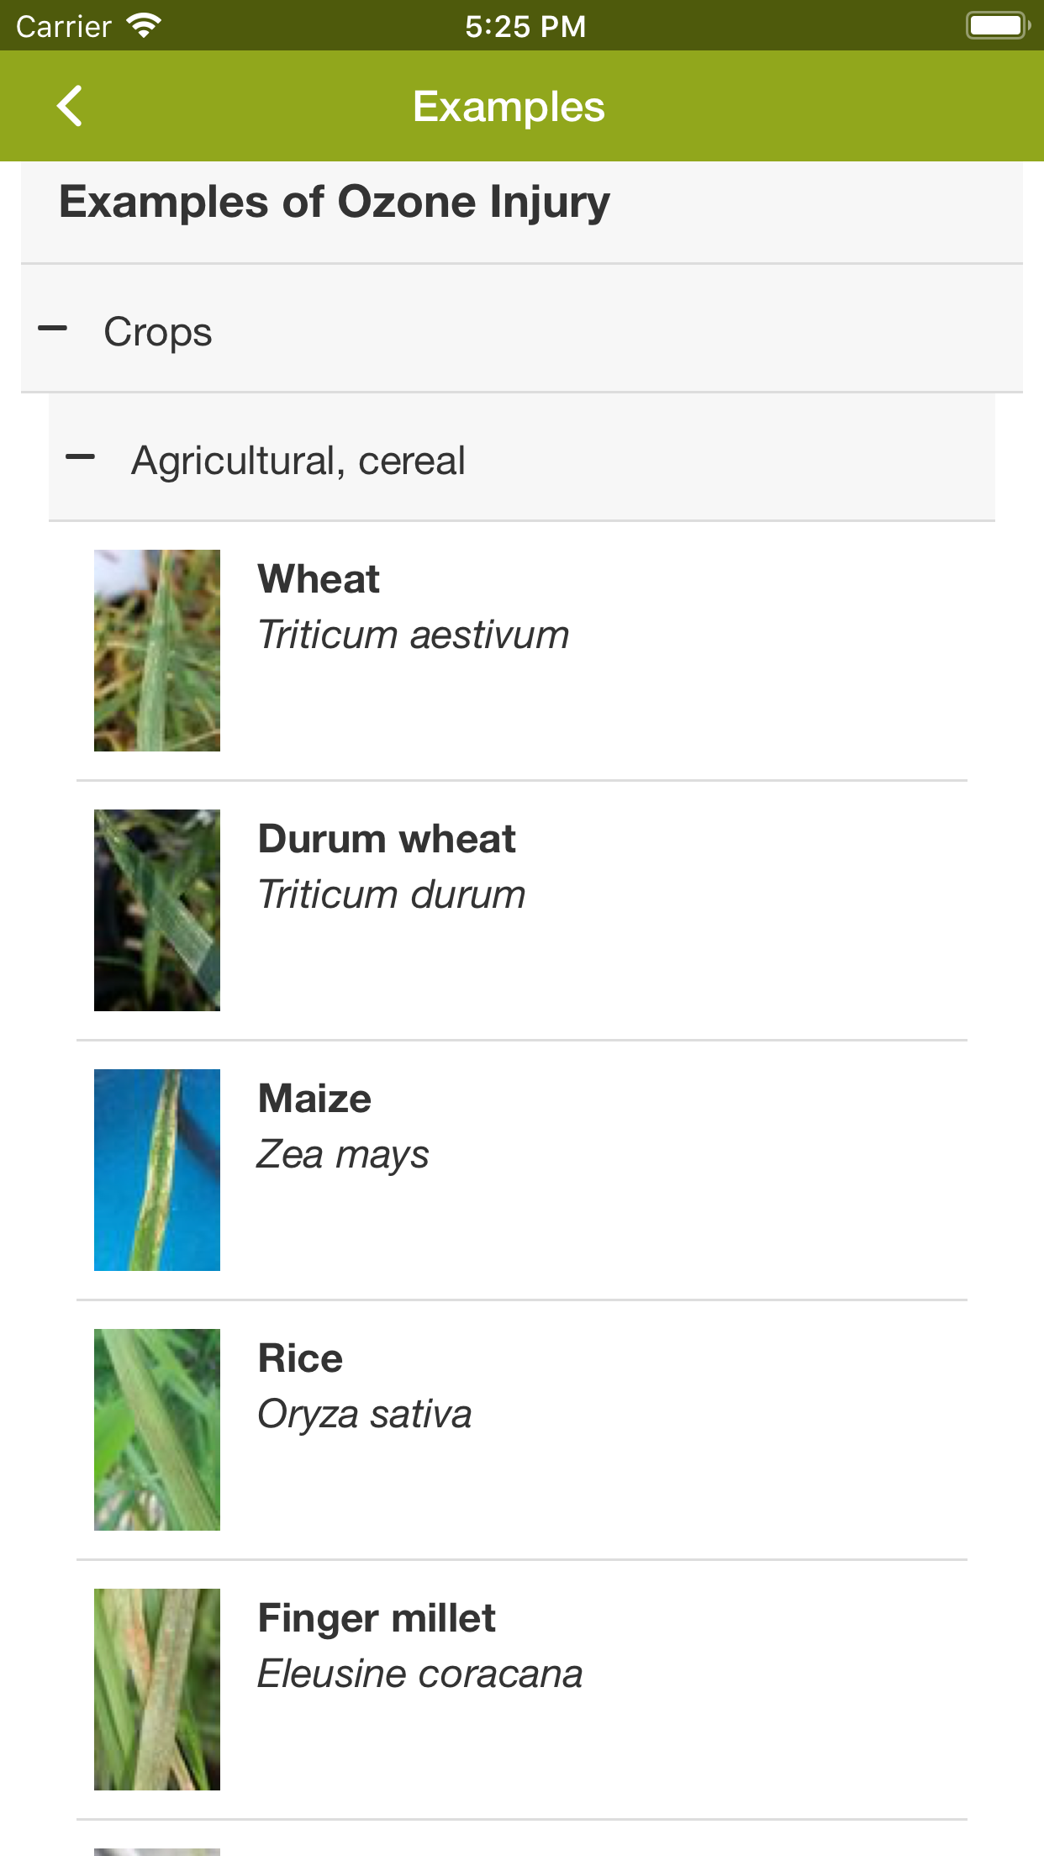Tap the back arrow icon
The image size is (1044, 1856).
tap(70, 106)
